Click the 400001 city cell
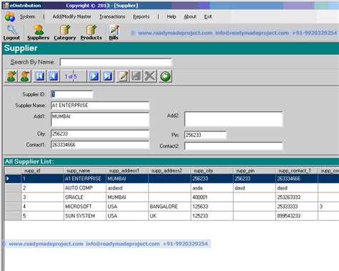 coord(212,197)
